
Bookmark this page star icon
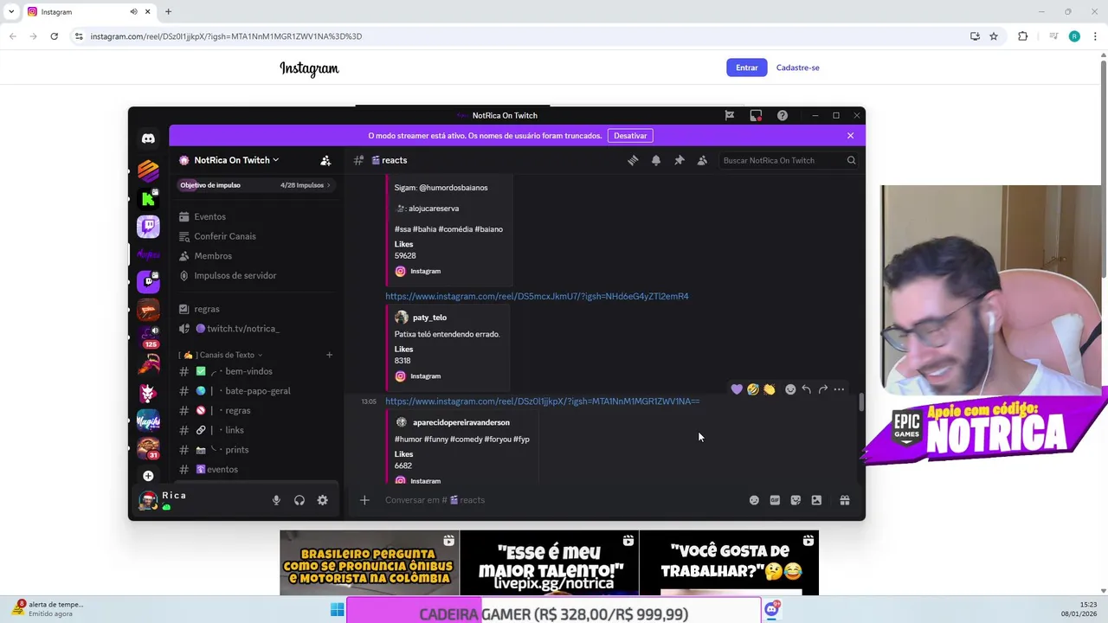[x=994, y=36]
